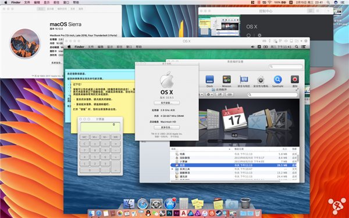Click the 更多信息 button in About window
This screenshot has width=349, height=218.
pyautogui.click(x=167, y=127)
